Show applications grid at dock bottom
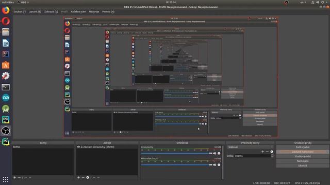This screenshot has height=185, width=330. (x=6, y=179)
